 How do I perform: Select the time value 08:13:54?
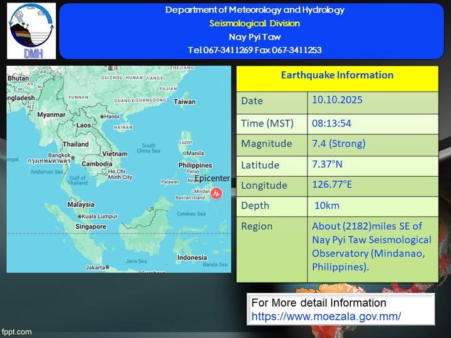coord(331,123)
